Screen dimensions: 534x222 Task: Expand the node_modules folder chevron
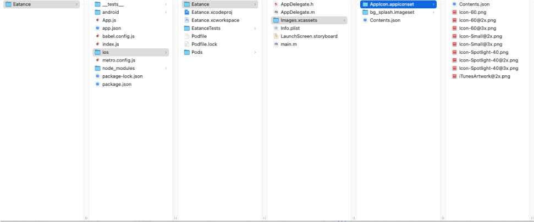pyautogui.click(x=166, y=68)
